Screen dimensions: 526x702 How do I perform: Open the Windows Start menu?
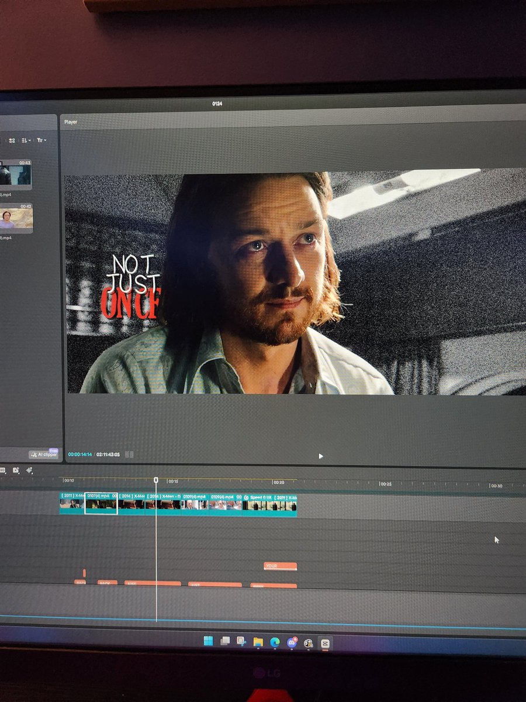click(208, 642)
